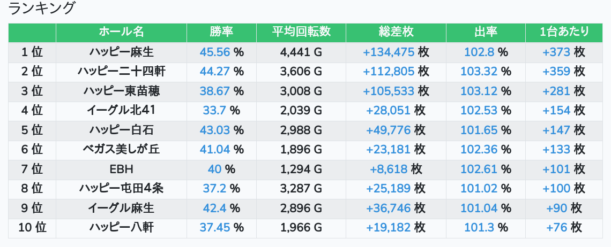Screen dimensions: 611x247
Task: Click the +100 per-machine value link
Action: pyautogui.click(x=556, y=189)
